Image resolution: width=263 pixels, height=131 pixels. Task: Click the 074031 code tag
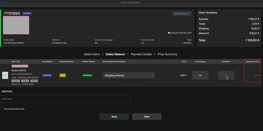[16, 81]
